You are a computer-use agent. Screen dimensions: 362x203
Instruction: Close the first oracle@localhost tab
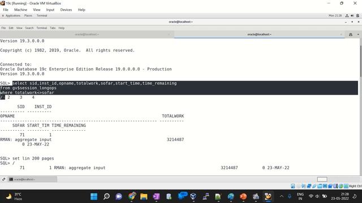coord(169,34)
